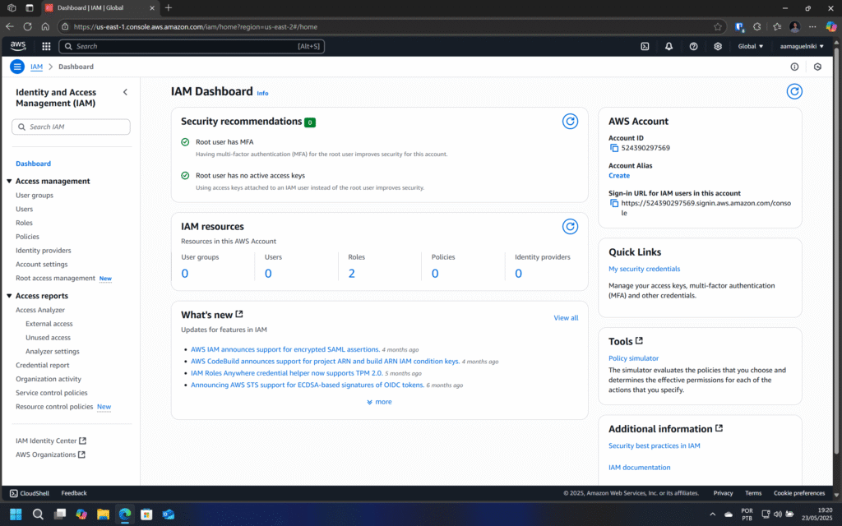
Task: Open the encrypted SAML assertions announcement
Action: [285, 349]
